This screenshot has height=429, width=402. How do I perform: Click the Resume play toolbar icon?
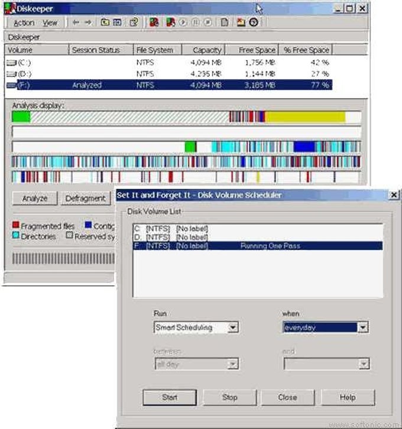(x=183, y=22)
